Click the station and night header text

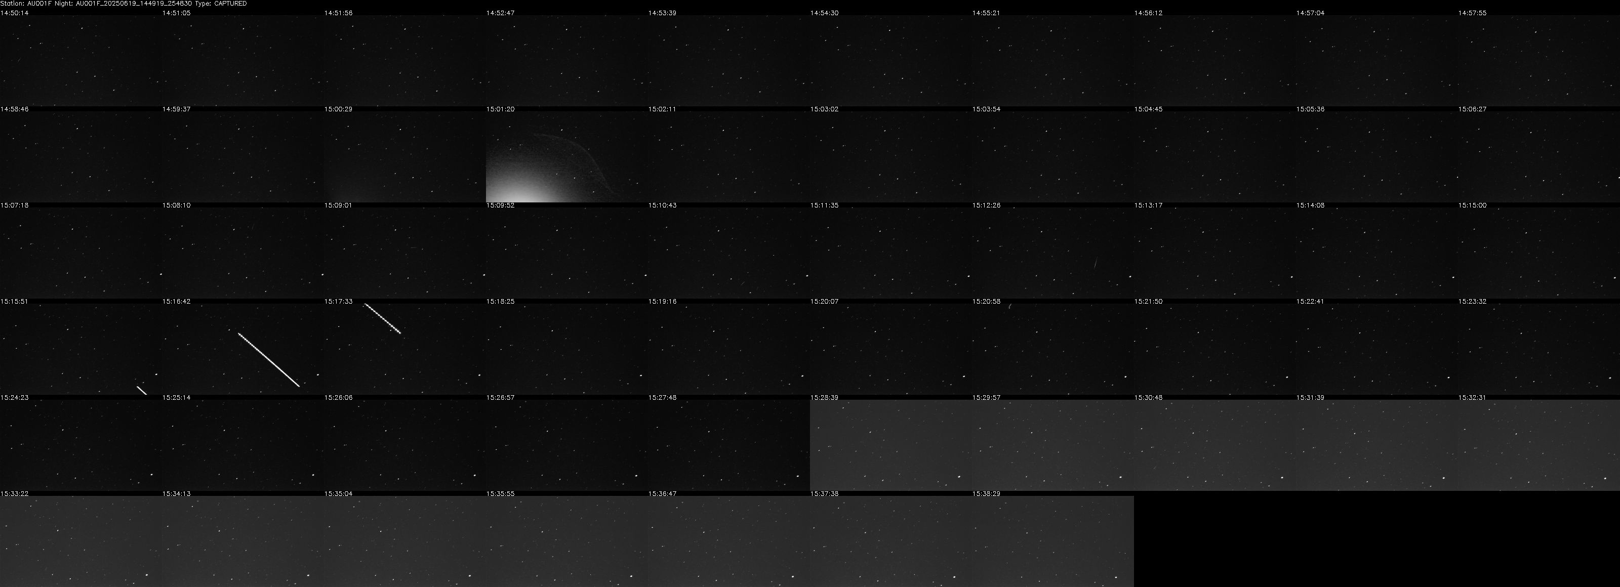click(x=123, y=4)
